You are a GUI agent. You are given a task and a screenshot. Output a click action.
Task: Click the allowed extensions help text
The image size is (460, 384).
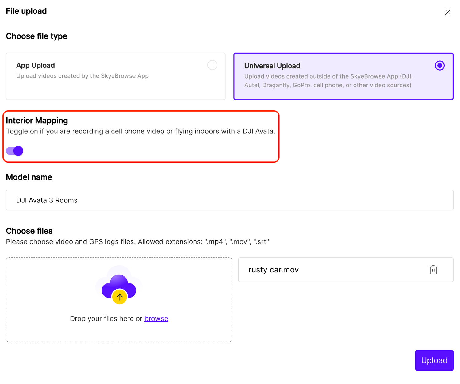137,242
